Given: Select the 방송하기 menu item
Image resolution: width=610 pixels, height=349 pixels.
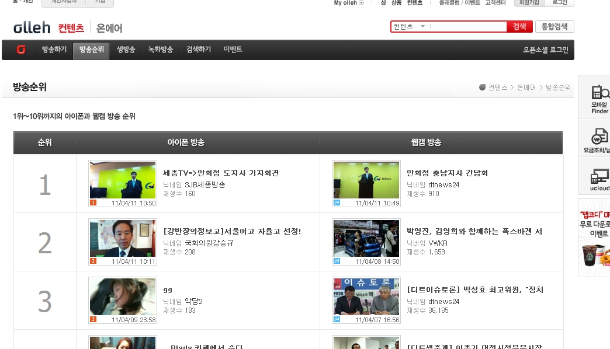Looking at the screenshot, I should coord(54,50).
